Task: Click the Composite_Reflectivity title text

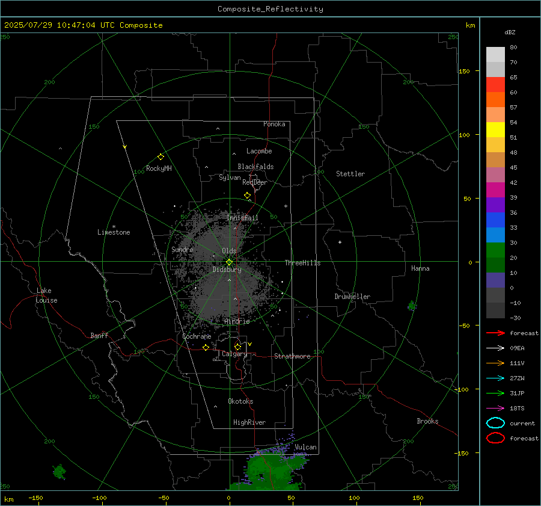Action: (270, 9)
